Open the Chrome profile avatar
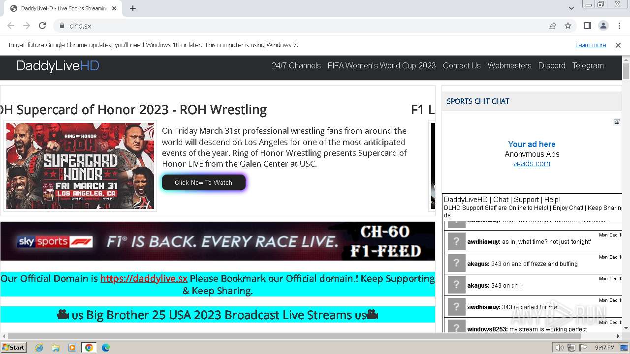Screen dimensions: 630x354 pos(603,26)
